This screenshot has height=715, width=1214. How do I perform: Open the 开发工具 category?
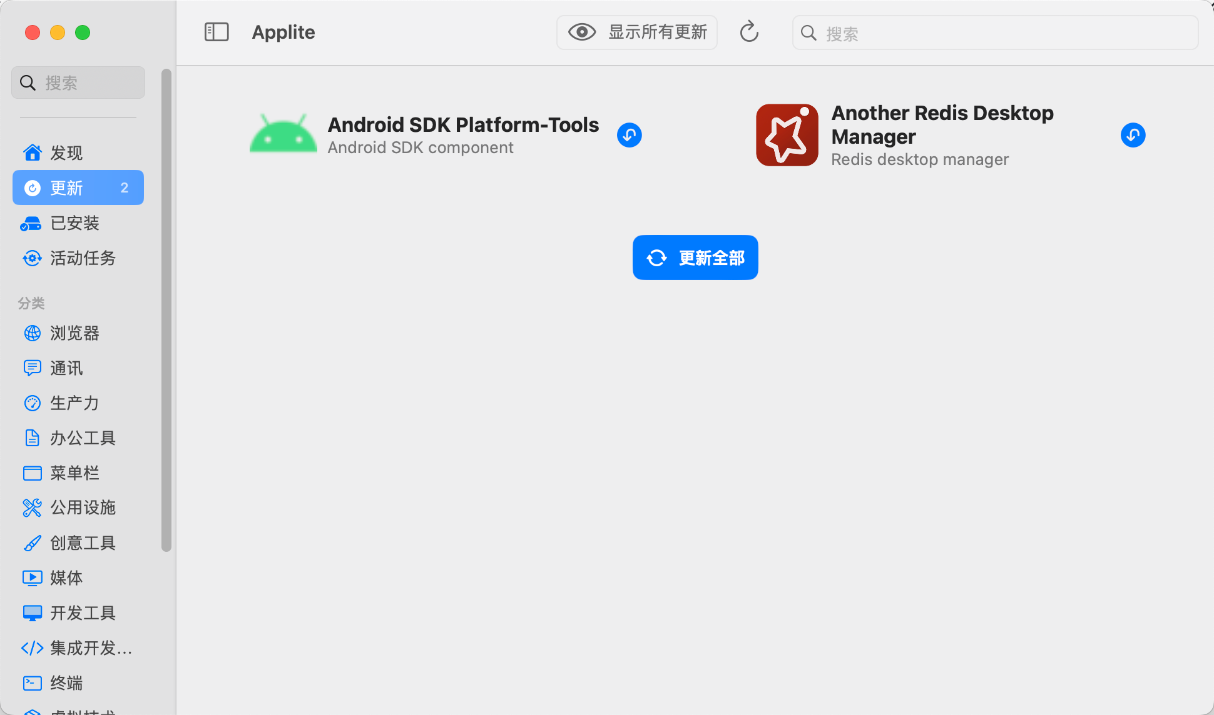tap(78, 612)
